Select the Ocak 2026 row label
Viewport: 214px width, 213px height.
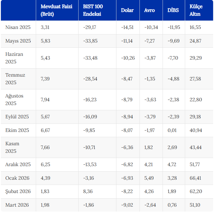(x=17, y=178)
